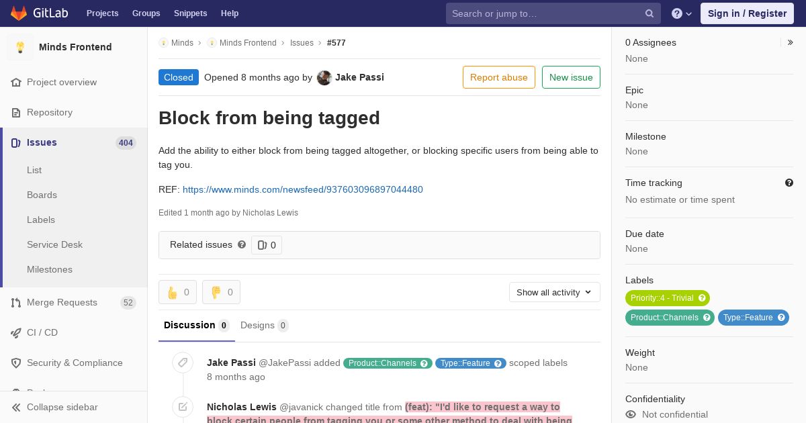Open the Projects menu

103,13
